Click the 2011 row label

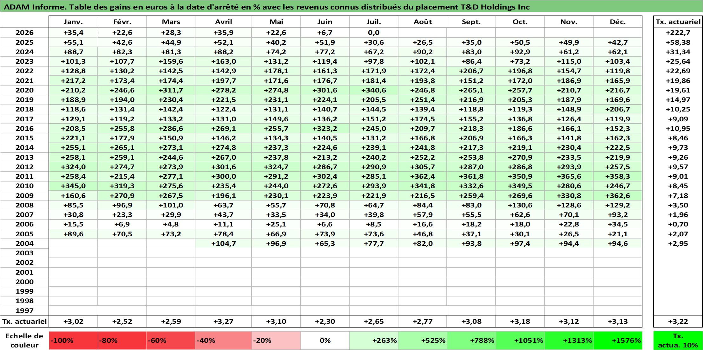(x=24, y=176)
